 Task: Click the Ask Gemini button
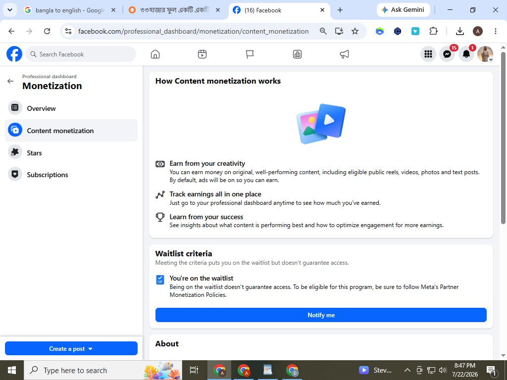tap(403, 10)
